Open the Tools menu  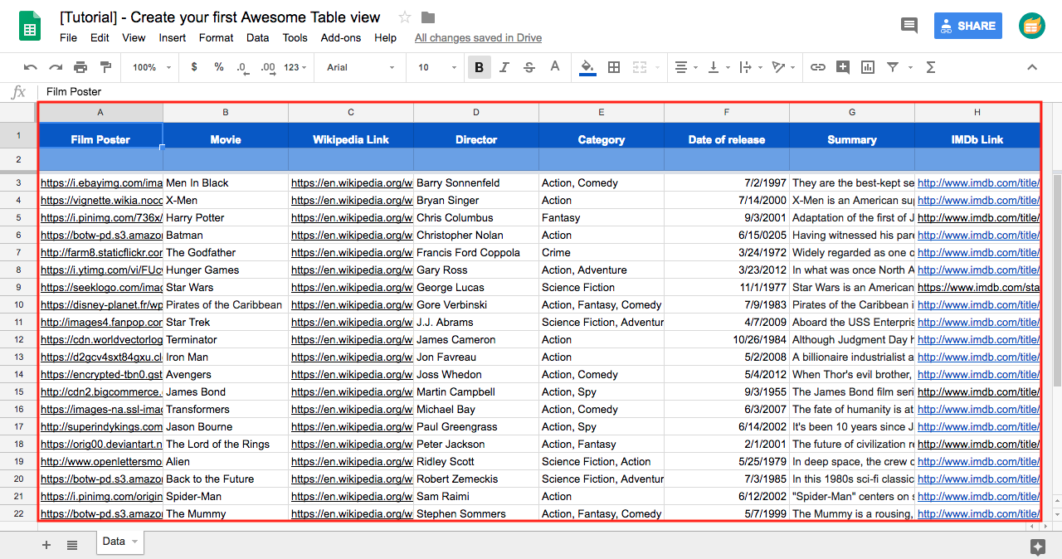point(295,37)
